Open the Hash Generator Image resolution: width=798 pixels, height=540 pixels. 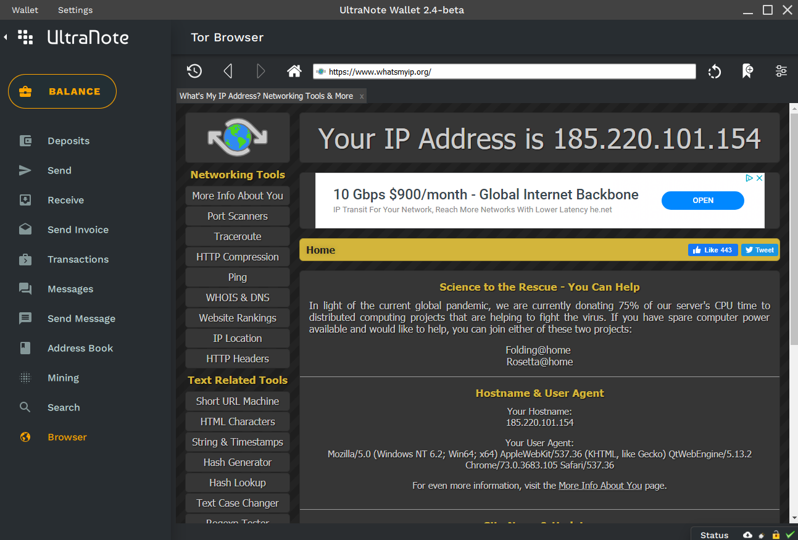tap(238, 462)
